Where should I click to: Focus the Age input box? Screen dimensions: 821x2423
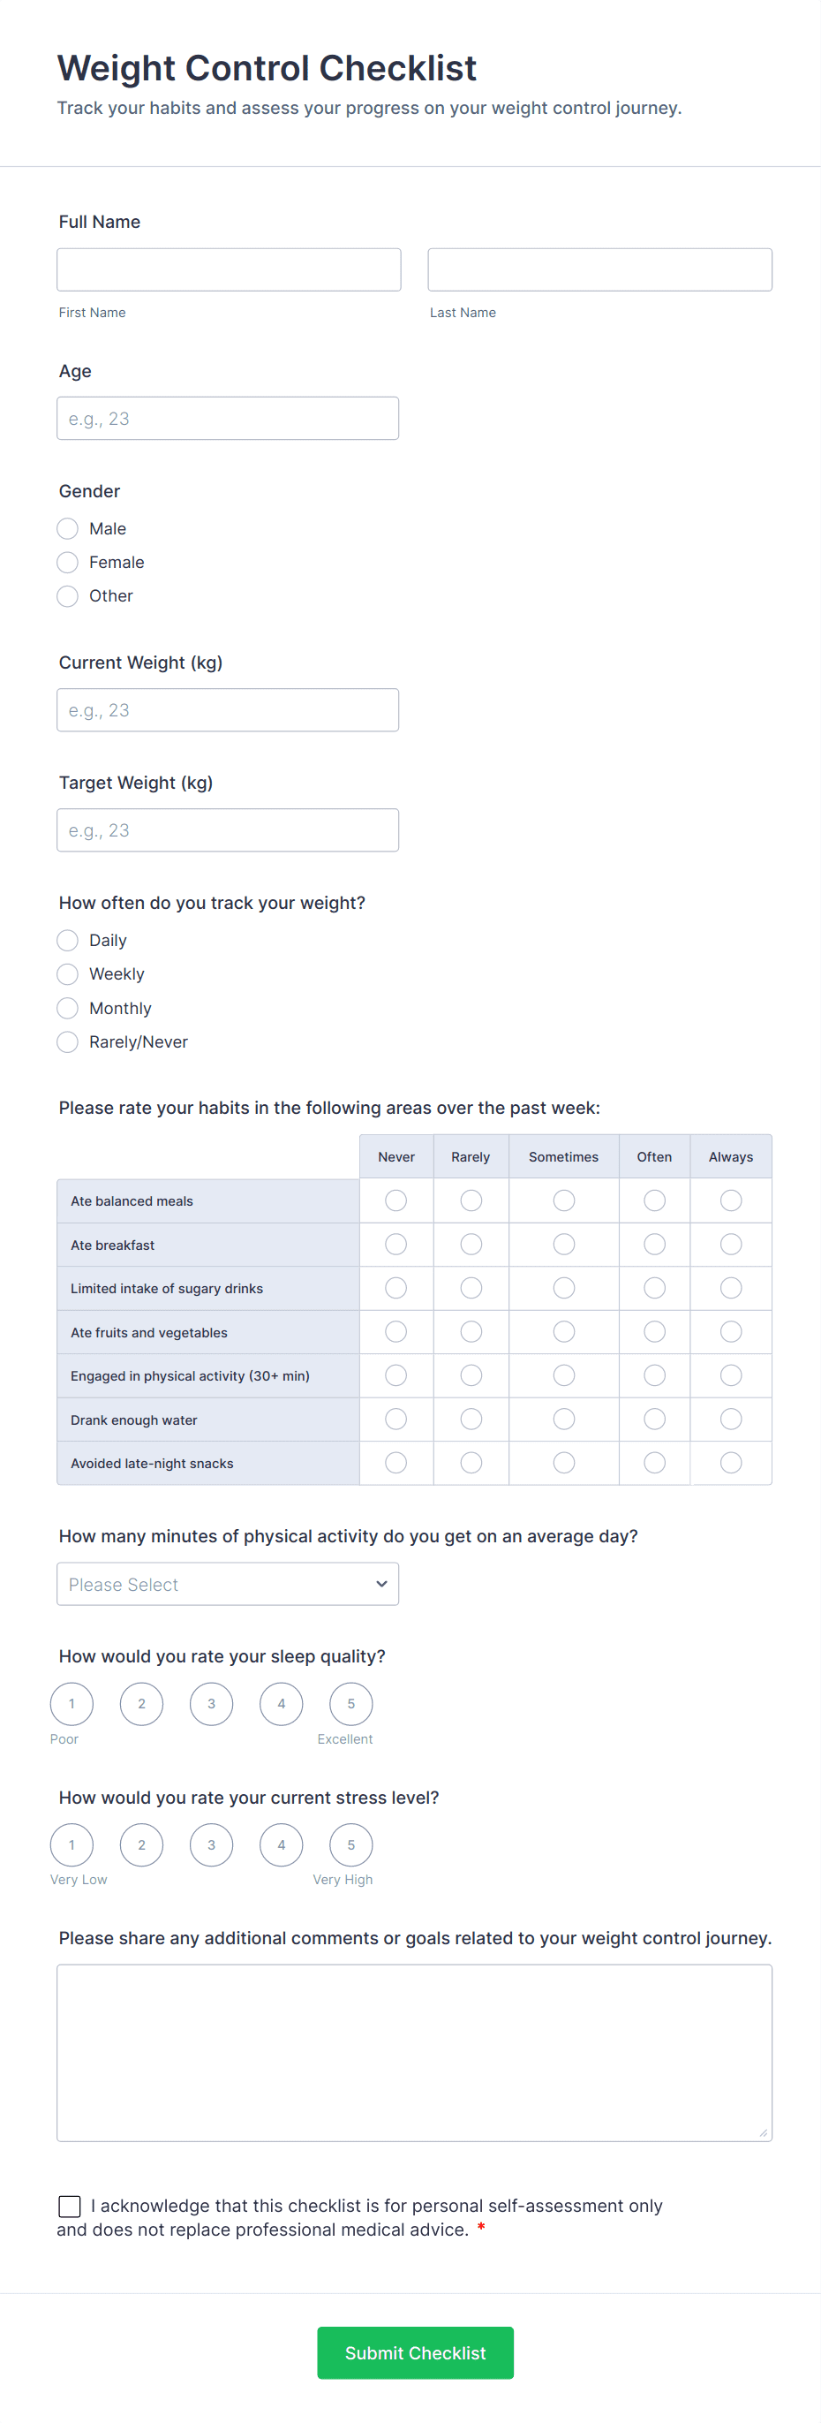coord(228,419)
